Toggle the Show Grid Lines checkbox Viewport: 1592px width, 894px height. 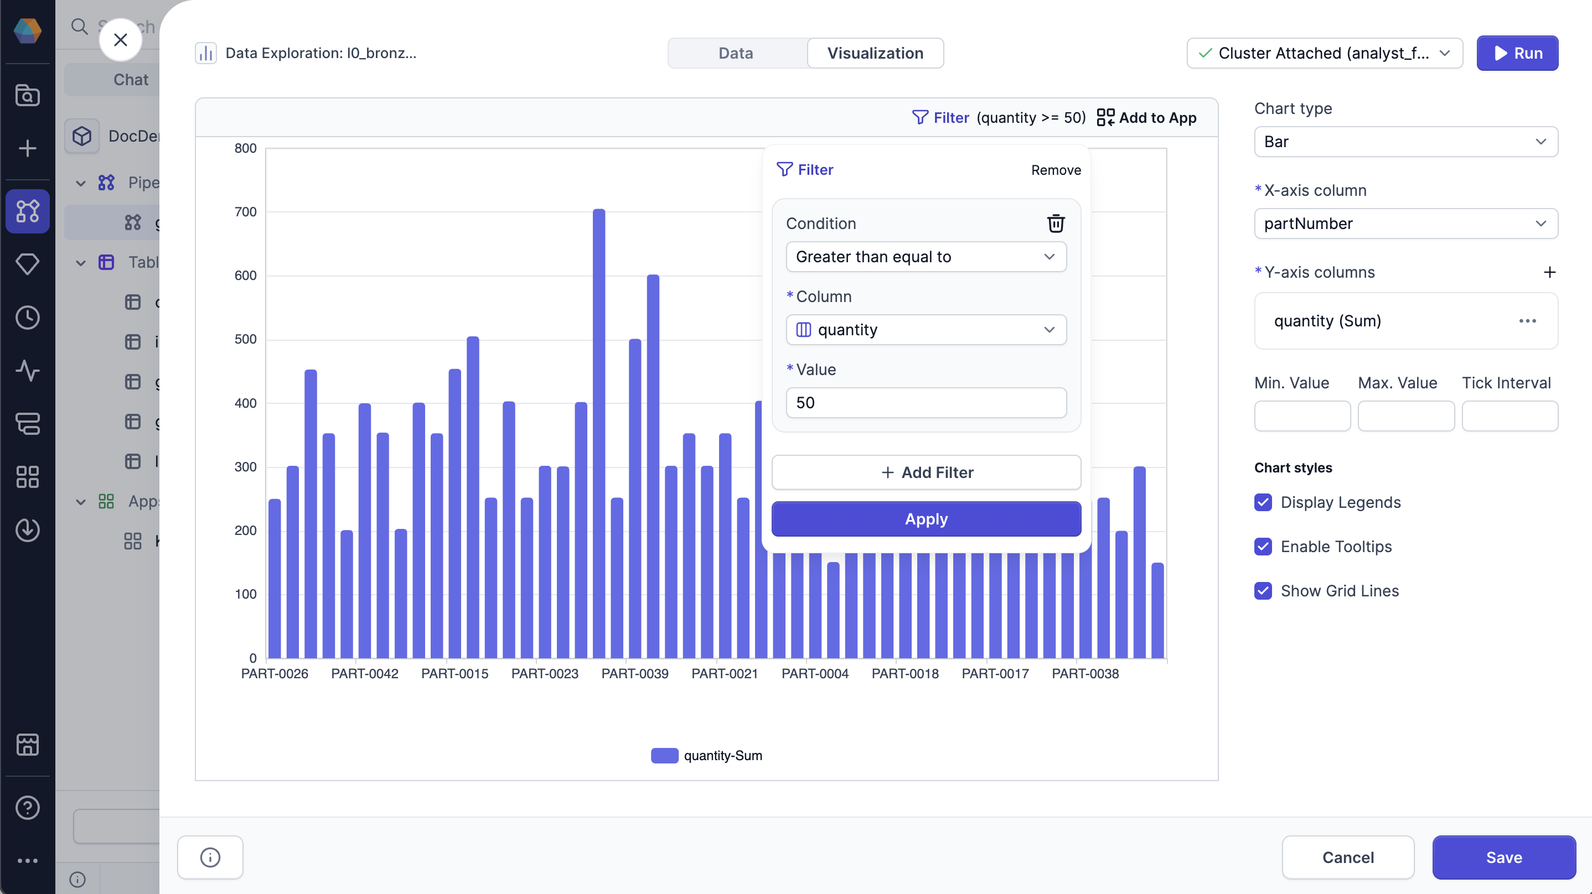(x=1263, y=591)
